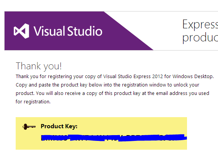
Task: Click the Visual Studio wordmark text
Action: pyautogui.click(x=68, y=31)
